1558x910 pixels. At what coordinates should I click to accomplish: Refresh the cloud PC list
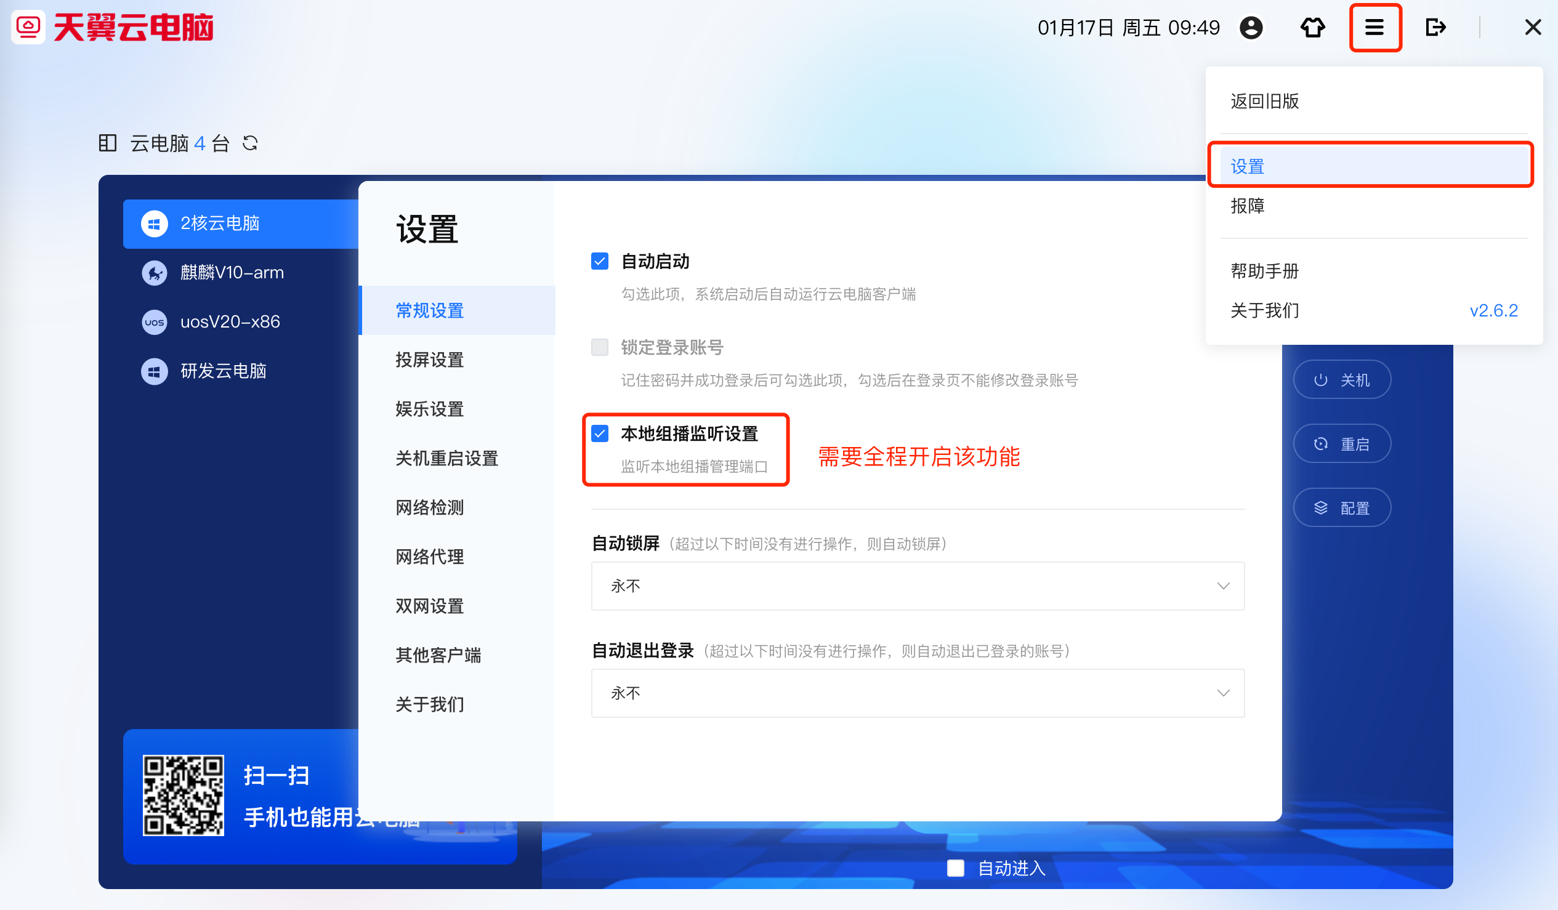(x=251, y=143)
